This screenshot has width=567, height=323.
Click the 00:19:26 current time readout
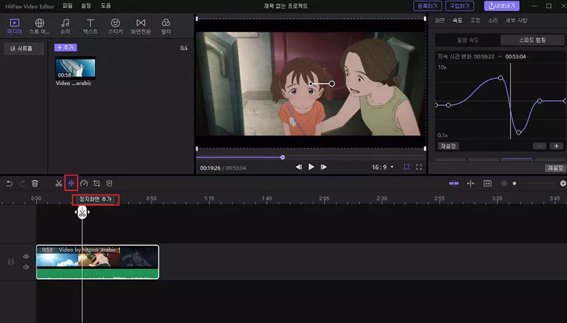coord(210,168)
